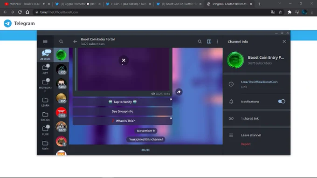Select All chats folder

coord(45,55)
